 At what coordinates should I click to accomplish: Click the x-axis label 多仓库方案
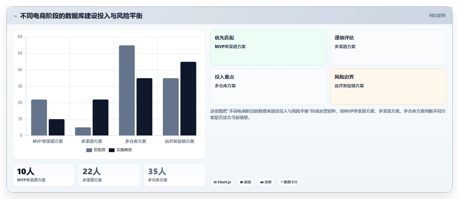pos(136,141)
